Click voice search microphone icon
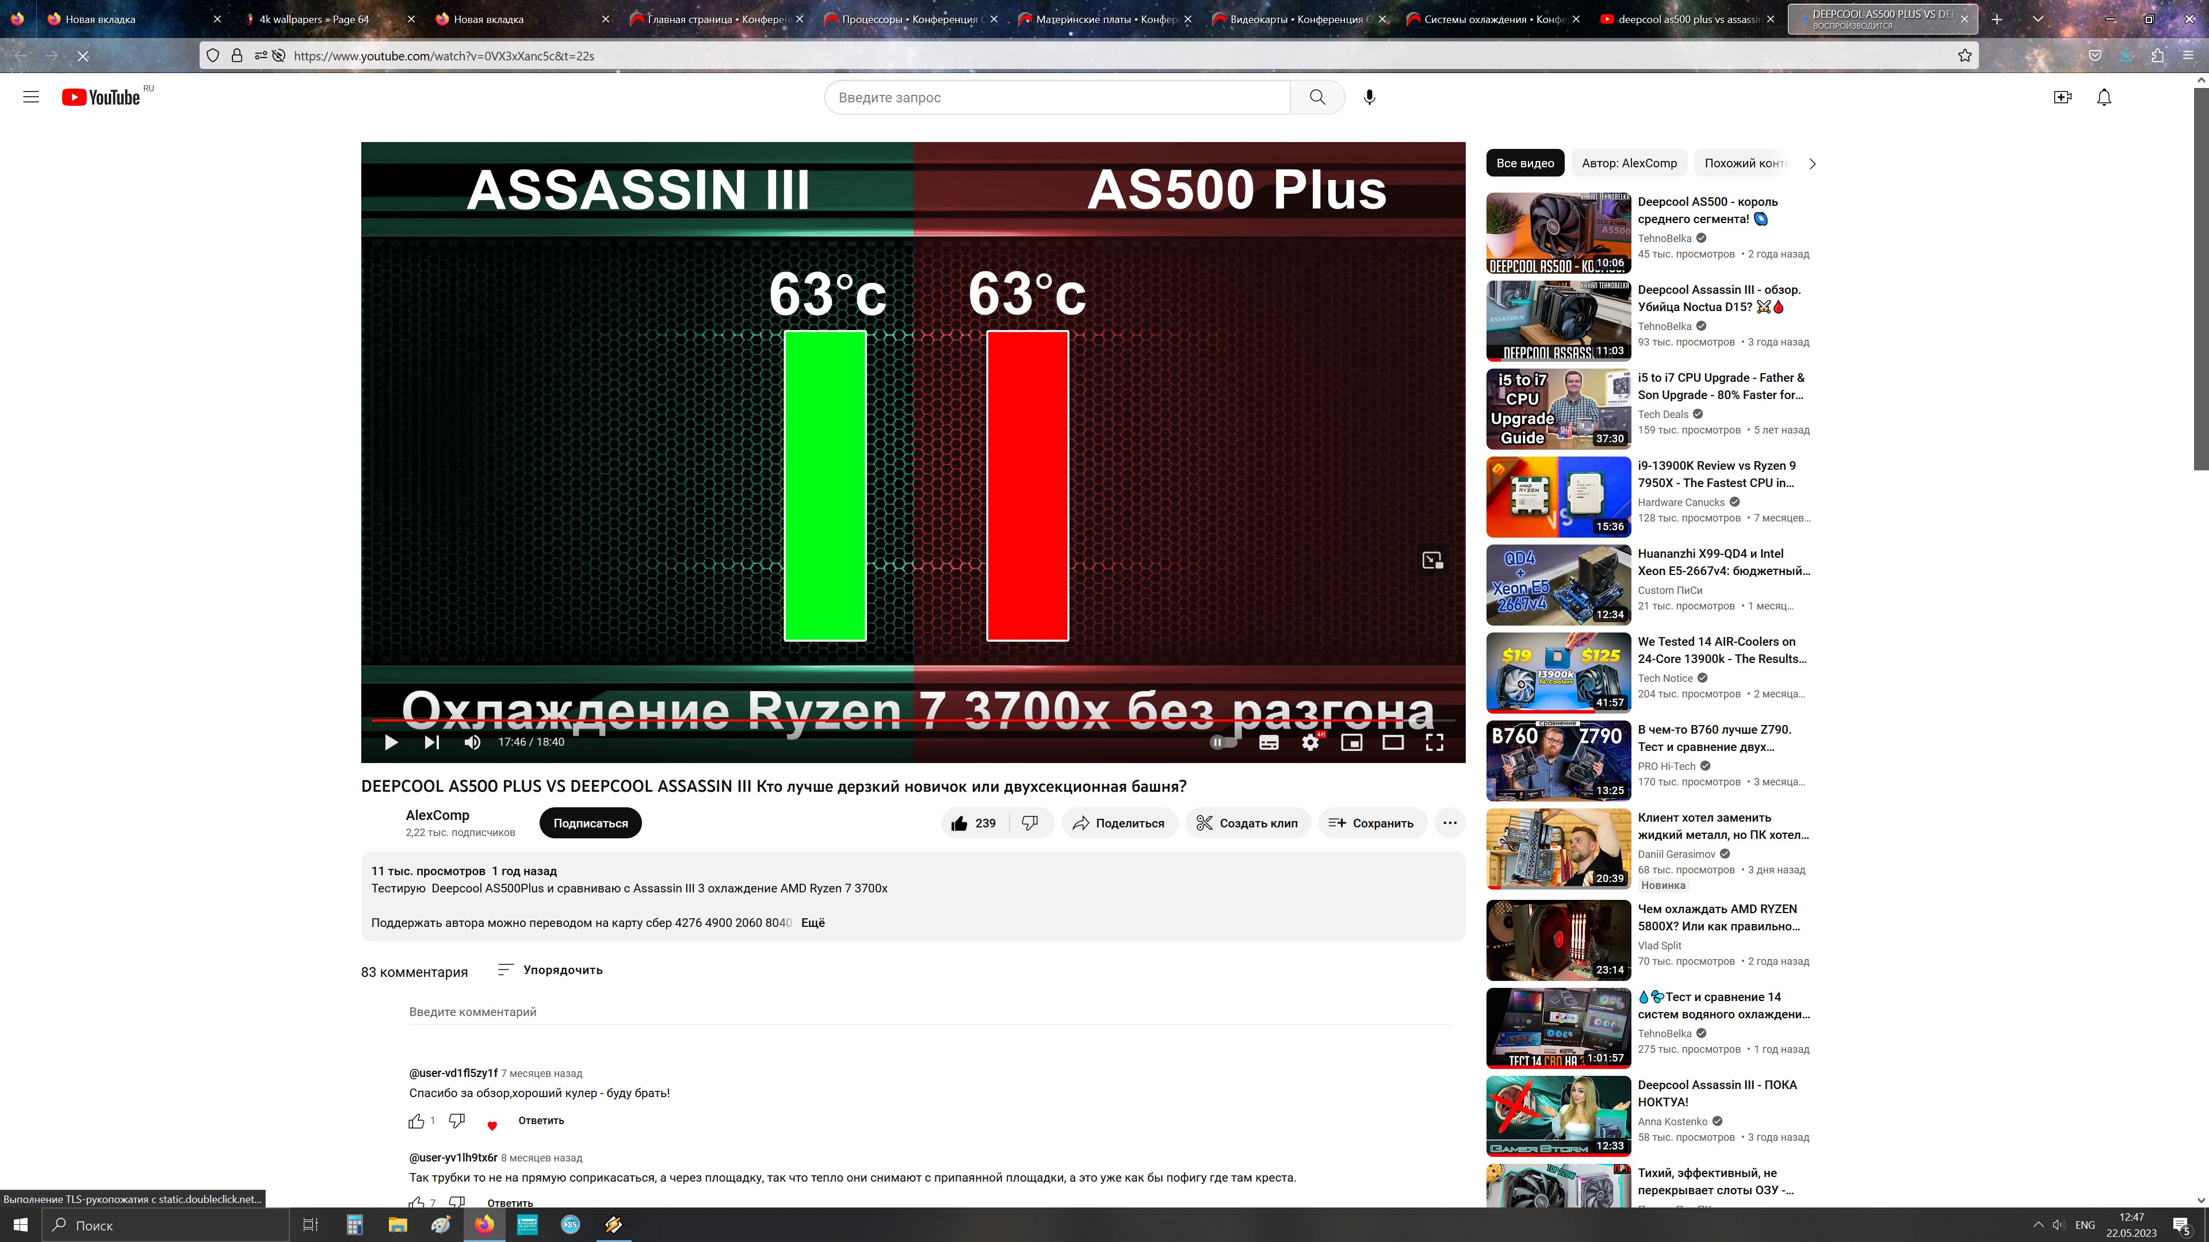The width and height of the screenshot is (2209, 1242). 1370,98
